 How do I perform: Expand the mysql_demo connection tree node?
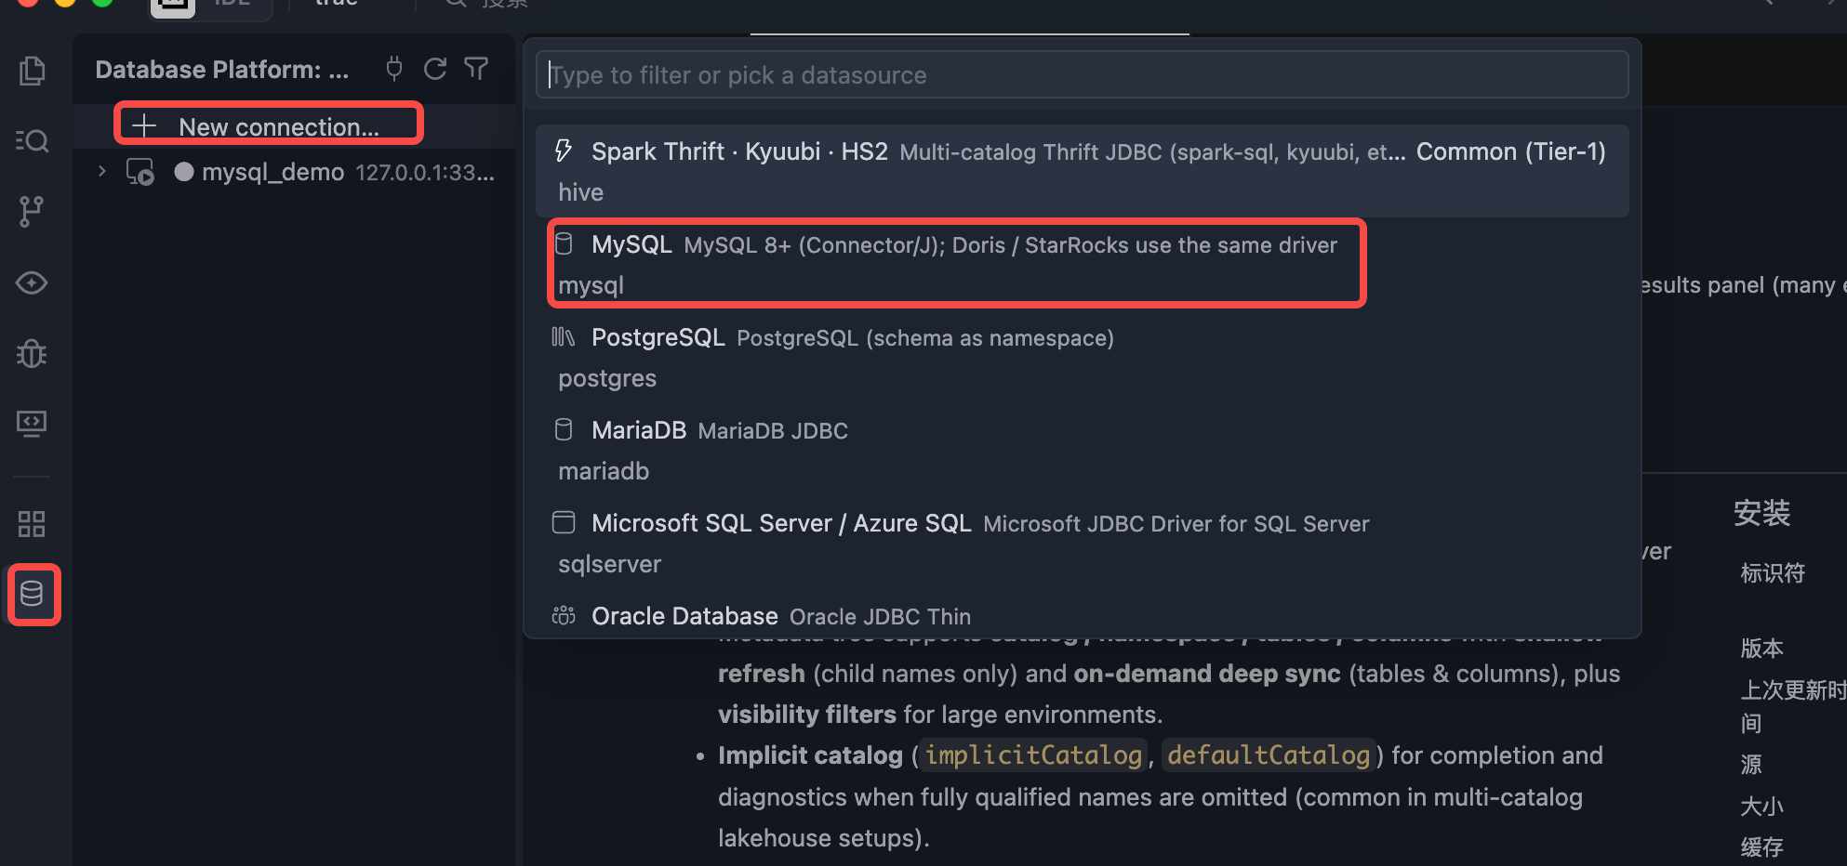pyautogui.click(x=102, y=172)
